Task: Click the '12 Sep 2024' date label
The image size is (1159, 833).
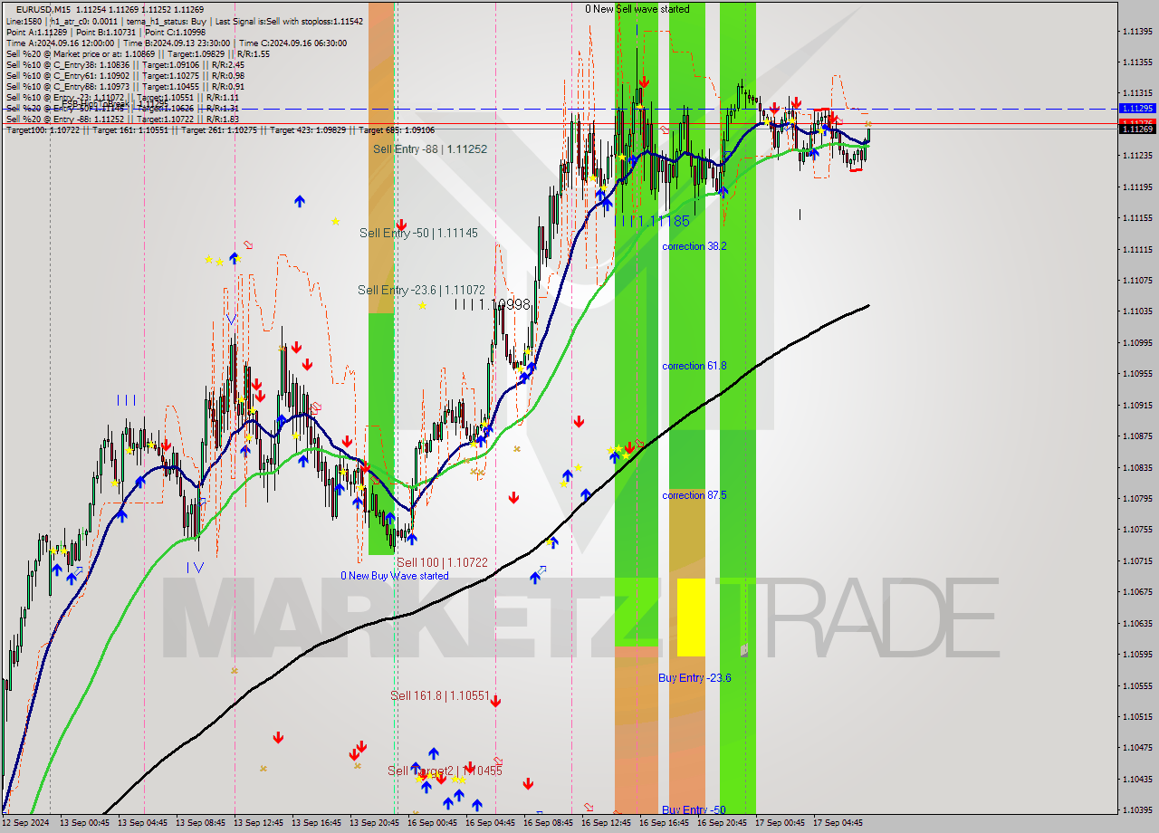Action: [x=25, y=823]
